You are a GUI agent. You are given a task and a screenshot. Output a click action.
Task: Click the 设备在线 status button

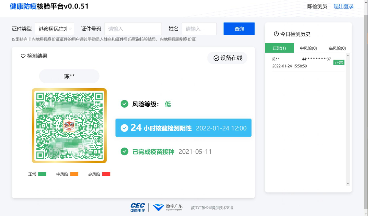(227, 58)
